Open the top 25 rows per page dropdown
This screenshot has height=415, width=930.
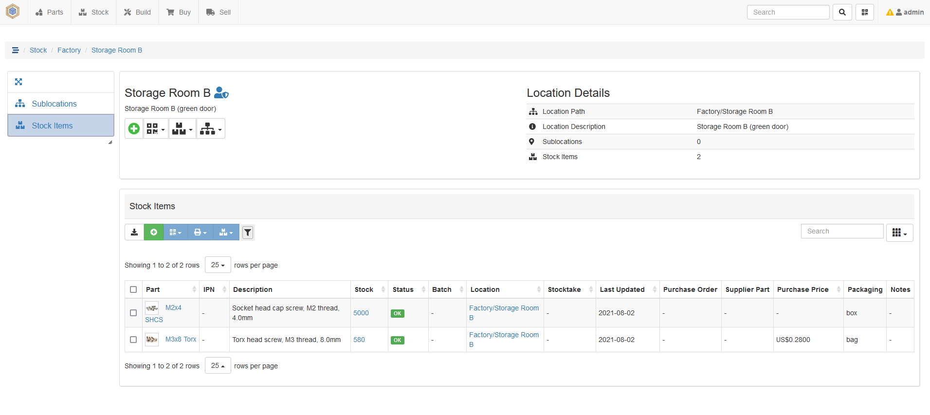(x=218, y=265)
